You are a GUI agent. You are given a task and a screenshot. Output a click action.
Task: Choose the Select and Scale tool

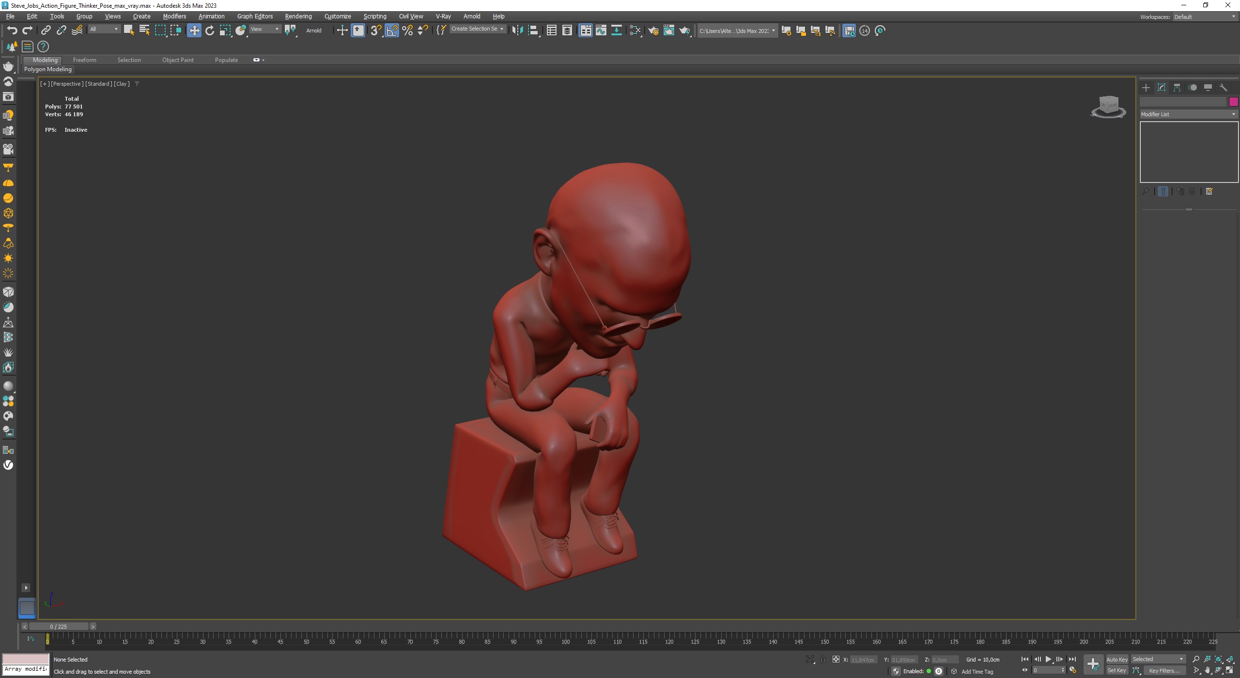(x=225, y=31)
